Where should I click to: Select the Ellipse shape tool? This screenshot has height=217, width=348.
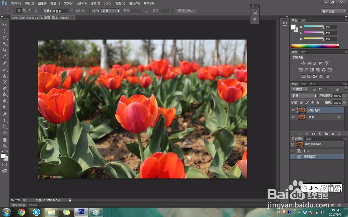(x=5, y=133)
